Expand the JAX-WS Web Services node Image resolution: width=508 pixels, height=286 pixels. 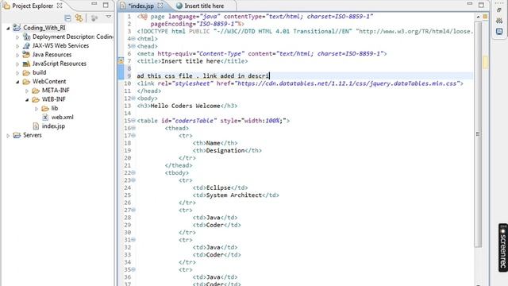(x=17, y=46)
